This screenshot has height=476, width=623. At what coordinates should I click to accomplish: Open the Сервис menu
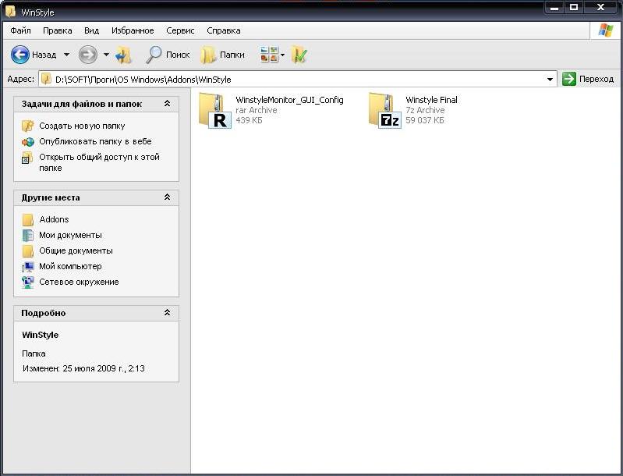(x=180, y=30)
